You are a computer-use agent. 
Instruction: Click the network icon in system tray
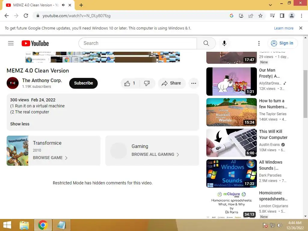[x=273, y=225]
